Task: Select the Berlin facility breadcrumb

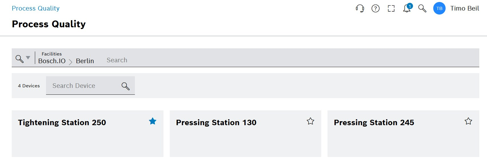Action: pos(85,61)
